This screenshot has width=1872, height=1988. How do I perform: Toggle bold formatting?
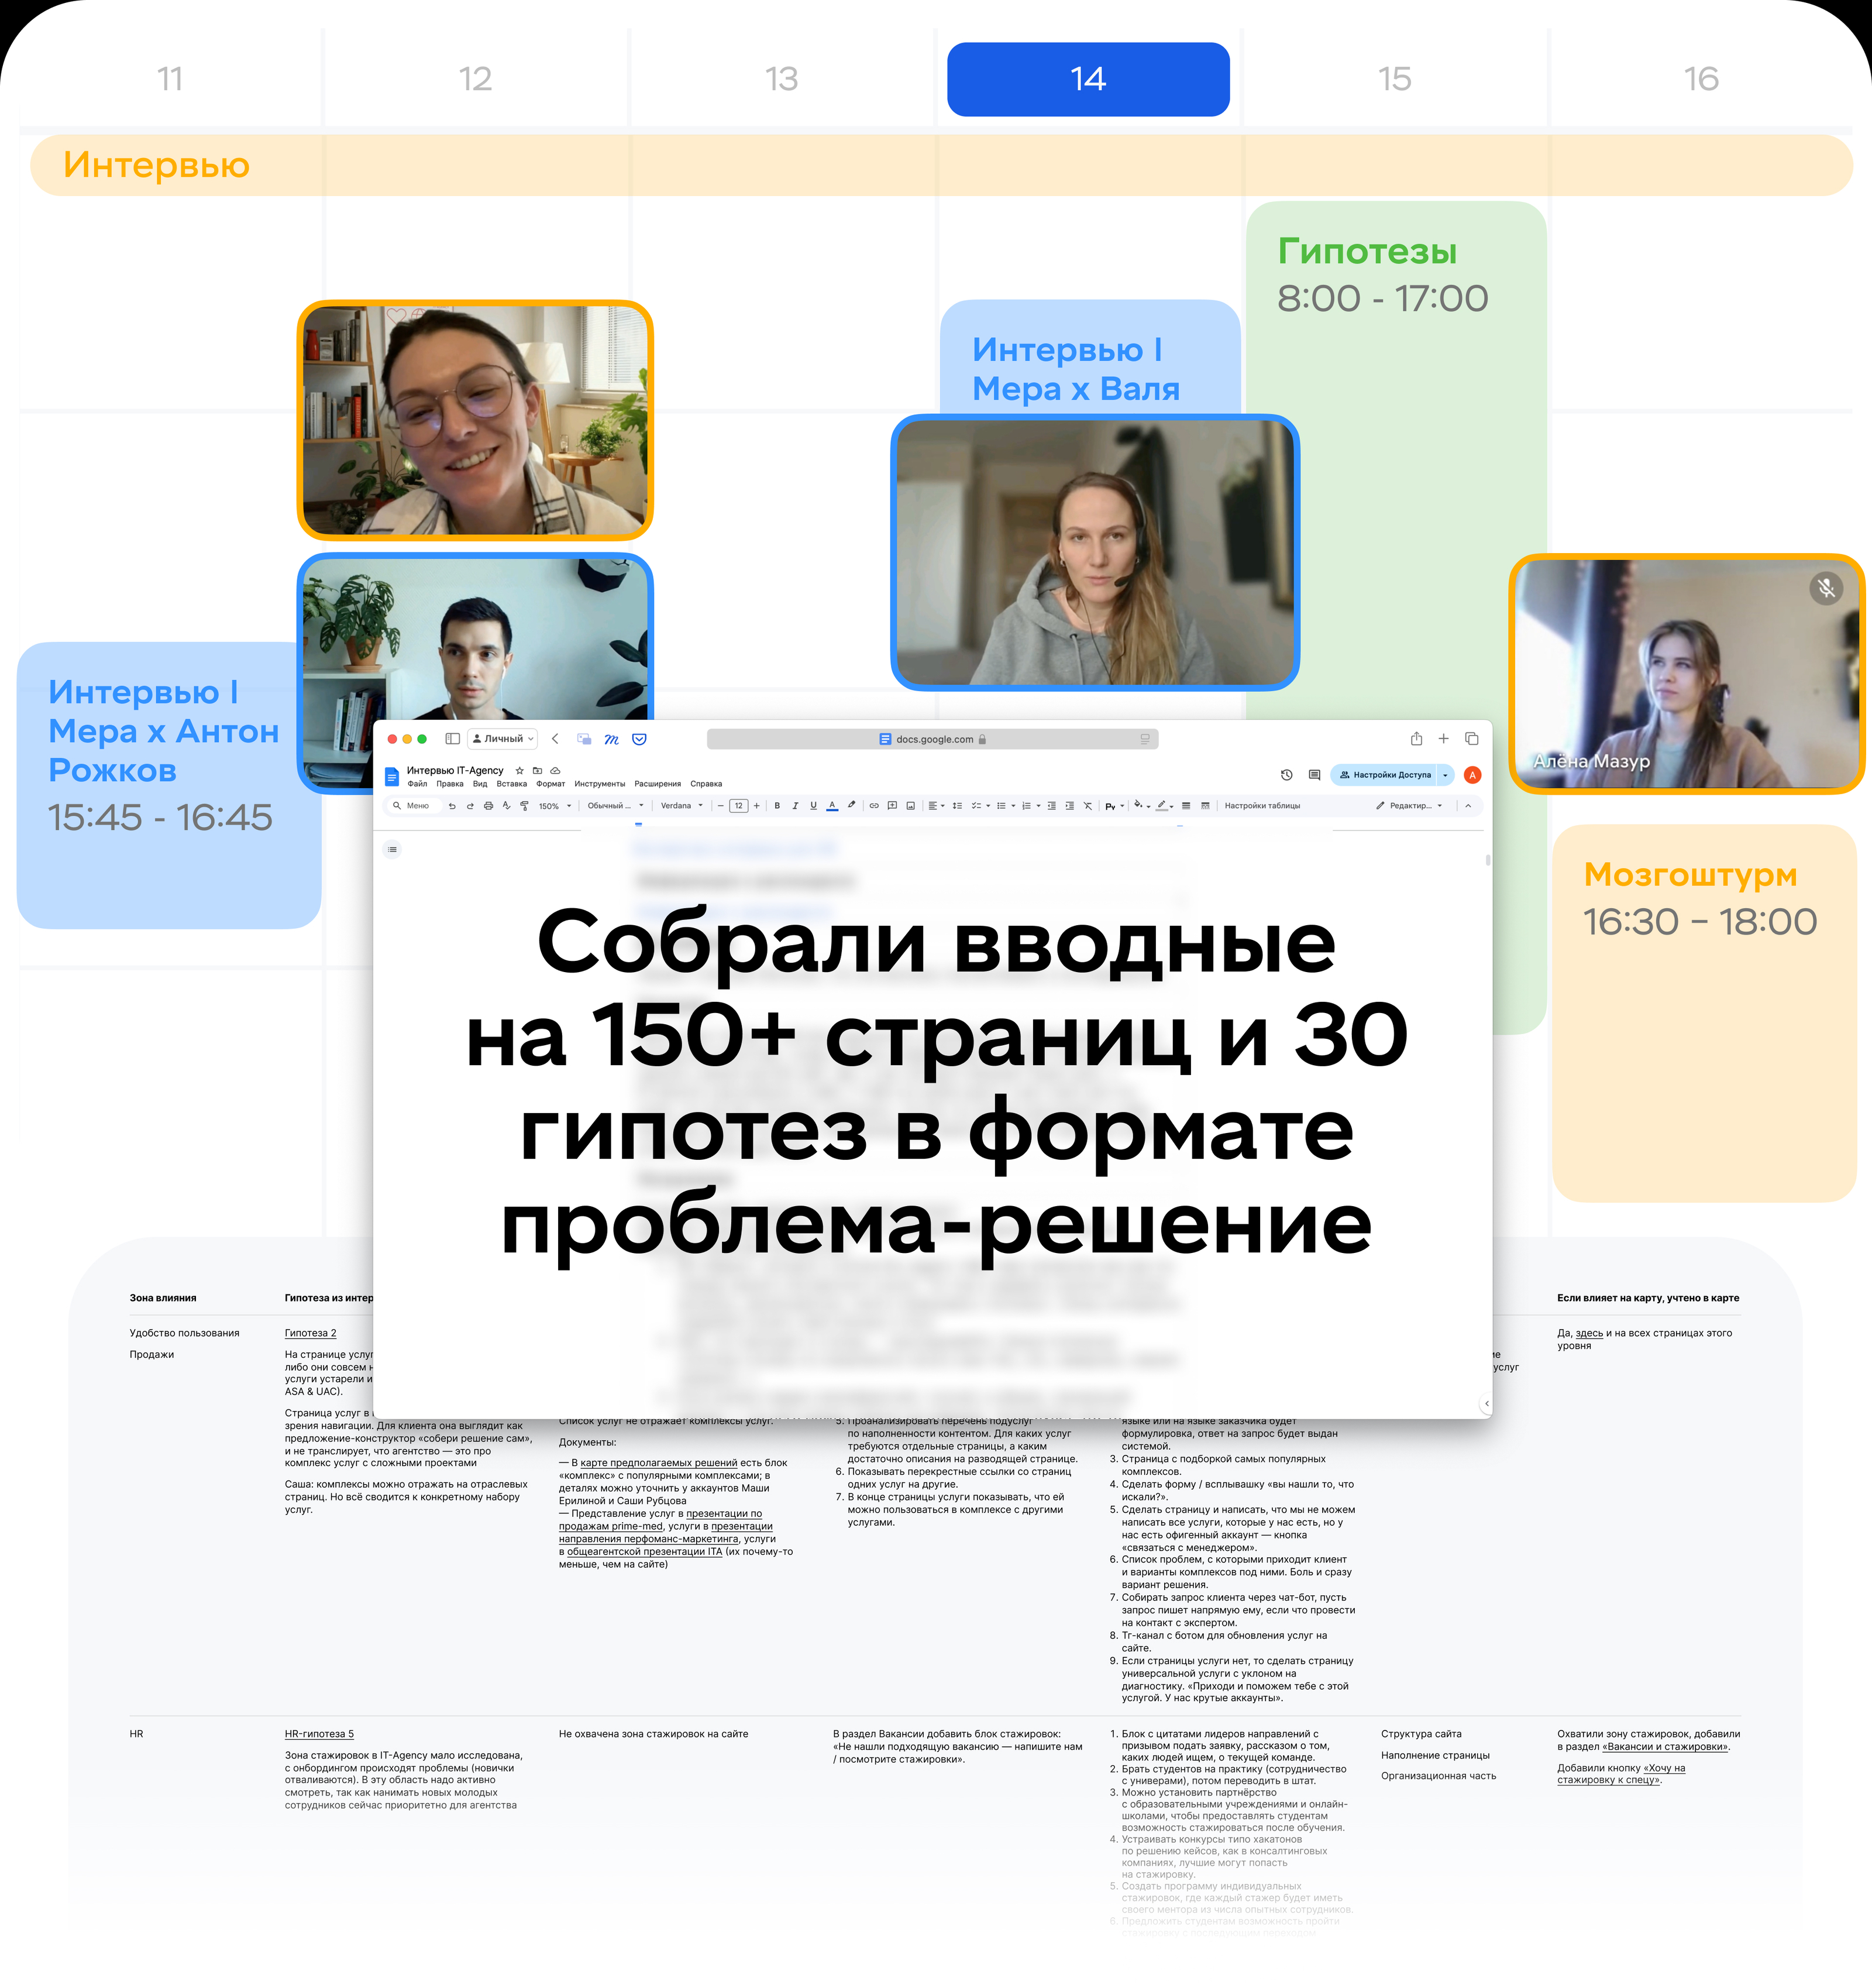tap(776, 805)
